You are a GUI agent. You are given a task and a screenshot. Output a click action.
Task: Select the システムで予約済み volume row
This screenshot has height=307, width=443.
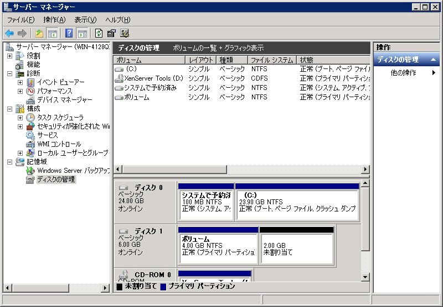(242, 88)
